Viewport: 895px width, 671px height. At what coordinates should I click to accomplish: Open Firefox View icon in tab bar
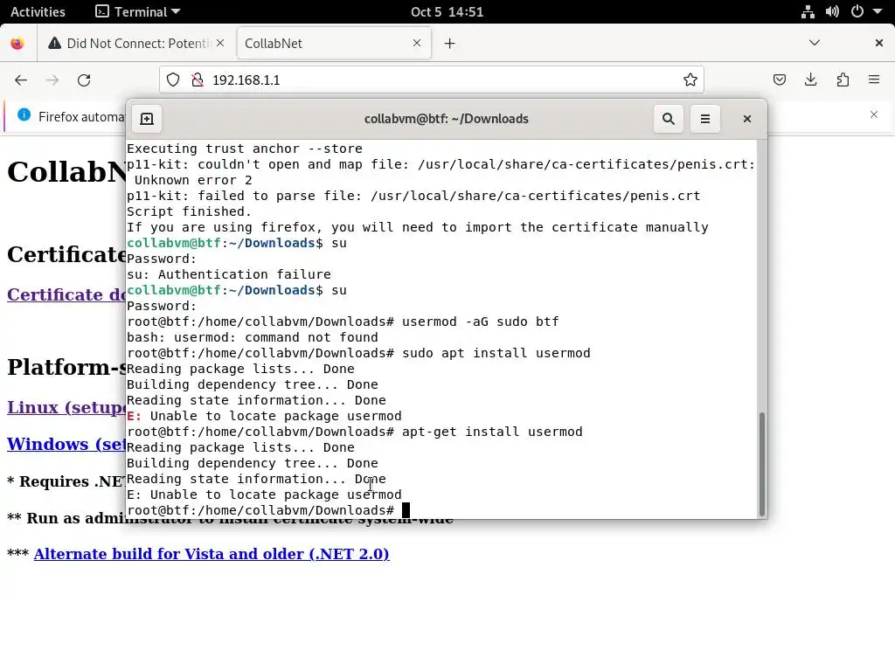click(x=17, y=44)
